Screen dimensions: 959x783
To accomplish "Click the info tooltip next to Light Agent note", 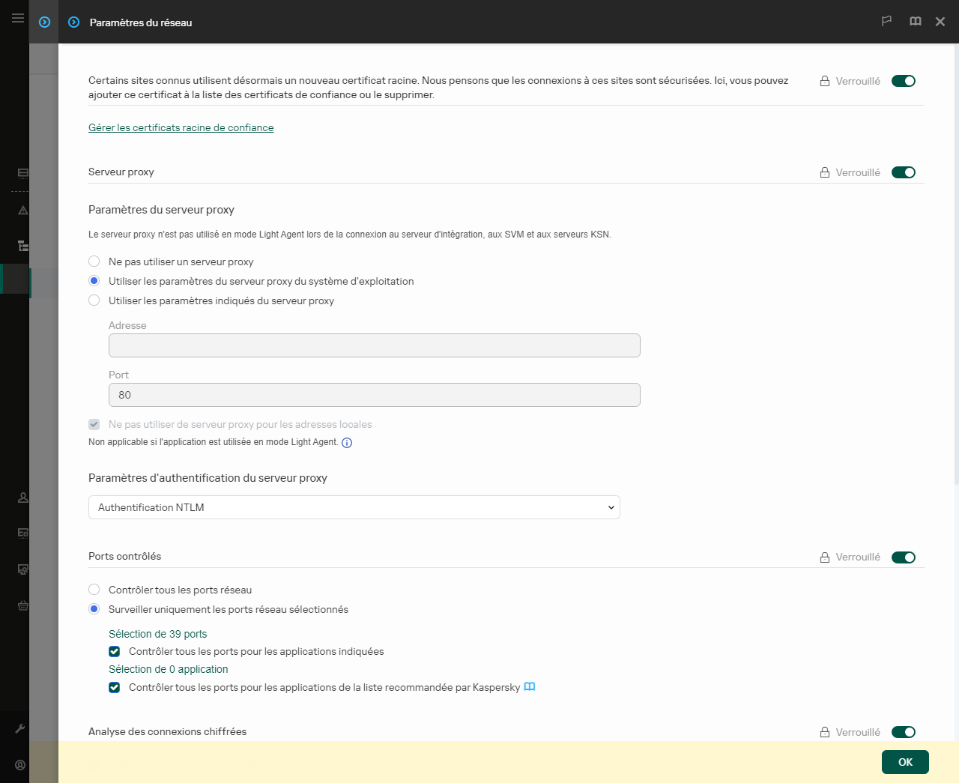I will point(346,442).
